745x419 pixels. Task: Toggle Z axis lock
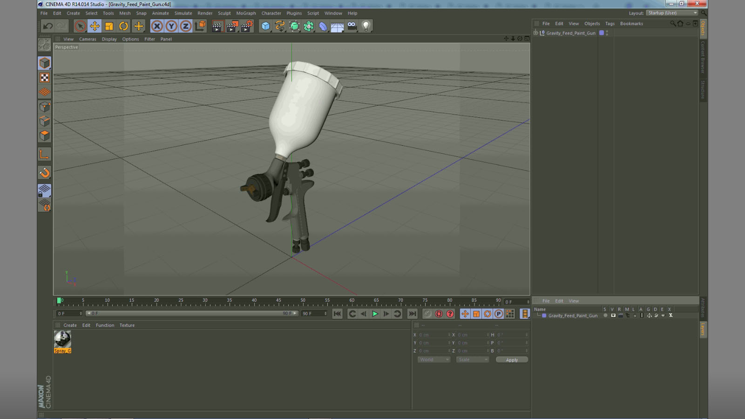coord(186,26)
